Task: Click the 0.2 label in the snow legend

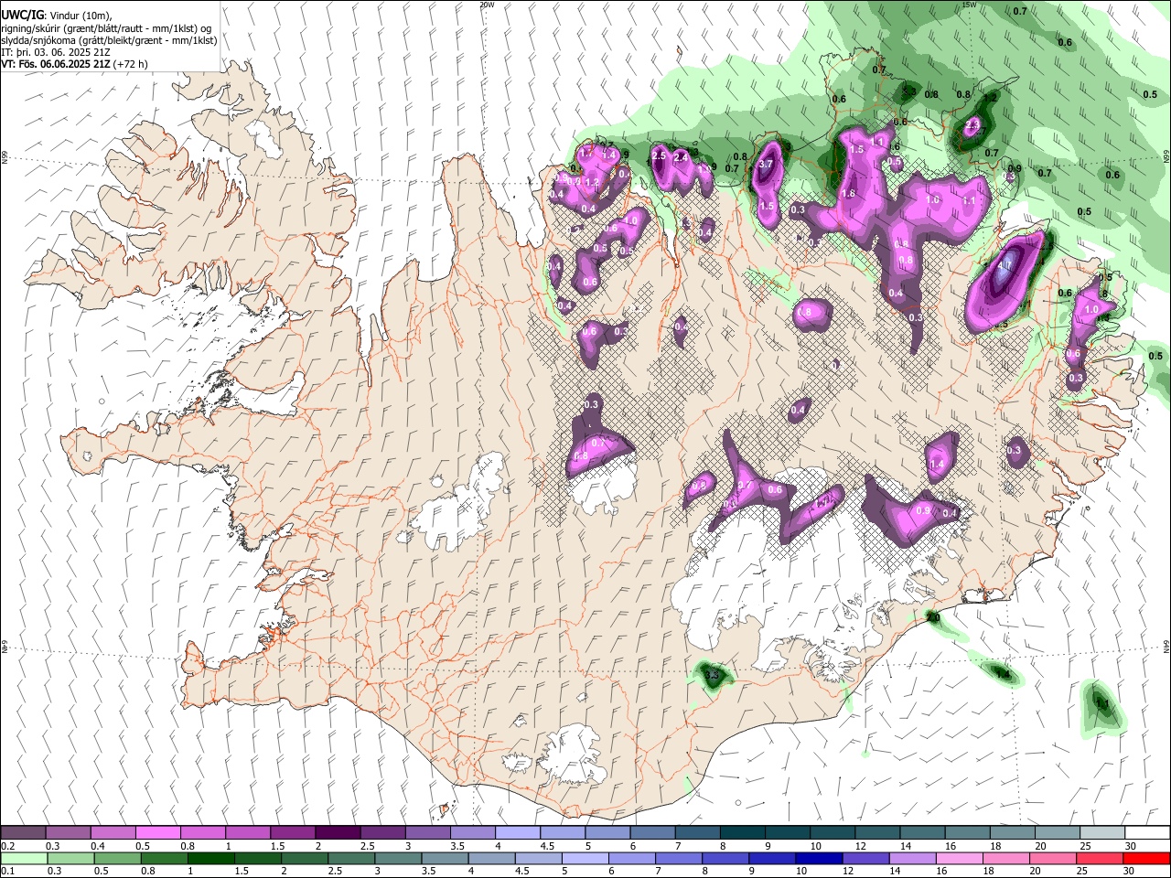Action: (7, 846)
